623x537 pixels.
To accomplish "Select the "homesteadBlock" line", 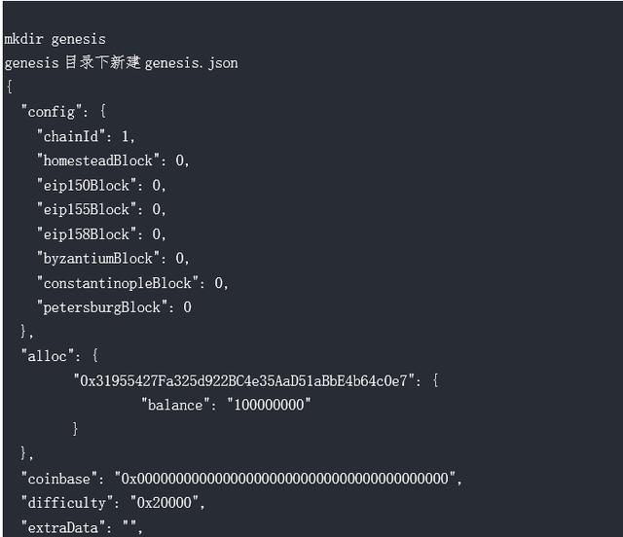I will (113, 161).
